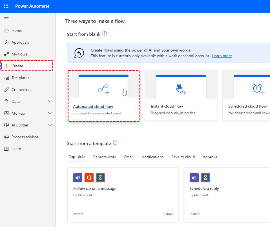Open the Automated cloud flow link
The image size is (270, 227).
click(x=93, y=106)
